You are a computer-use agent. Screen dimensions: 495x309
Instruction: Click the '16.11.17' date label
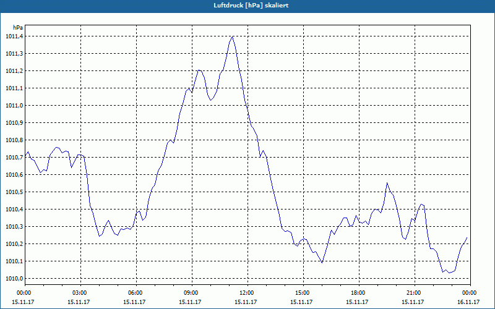[x=468, y=302]
